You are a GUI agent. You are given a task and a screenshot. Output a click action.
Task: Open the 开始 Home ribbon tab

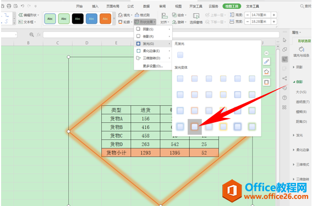coord(79,7)
